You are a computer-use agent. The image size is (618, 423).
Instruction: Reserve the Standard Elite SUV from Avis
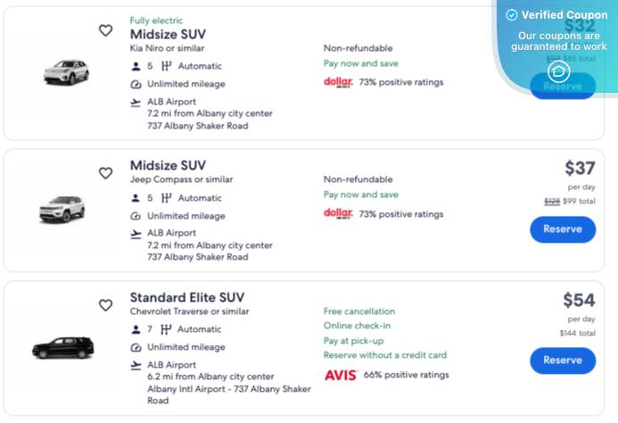tap(562, 361)
